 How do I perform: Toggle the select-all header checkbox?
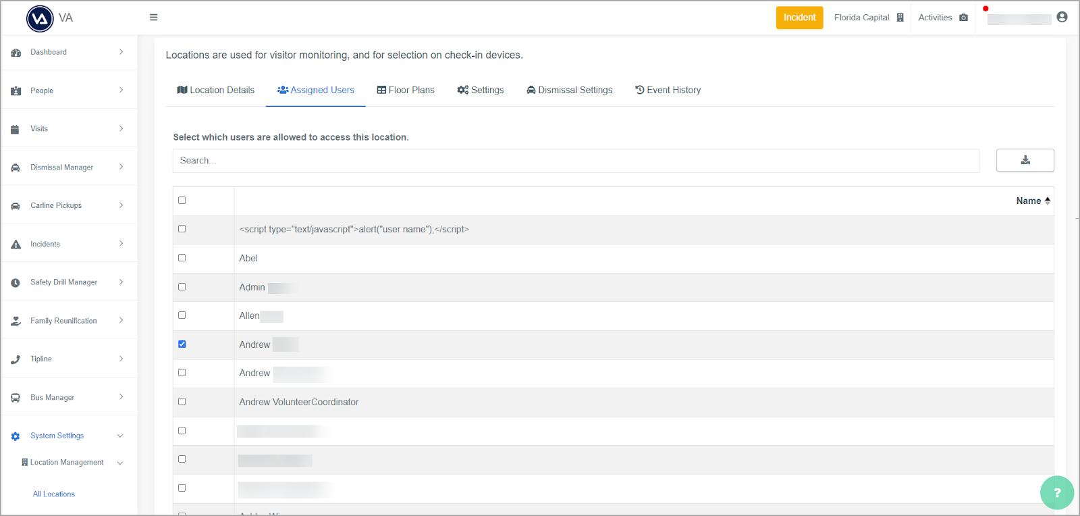tap(182, 201)
